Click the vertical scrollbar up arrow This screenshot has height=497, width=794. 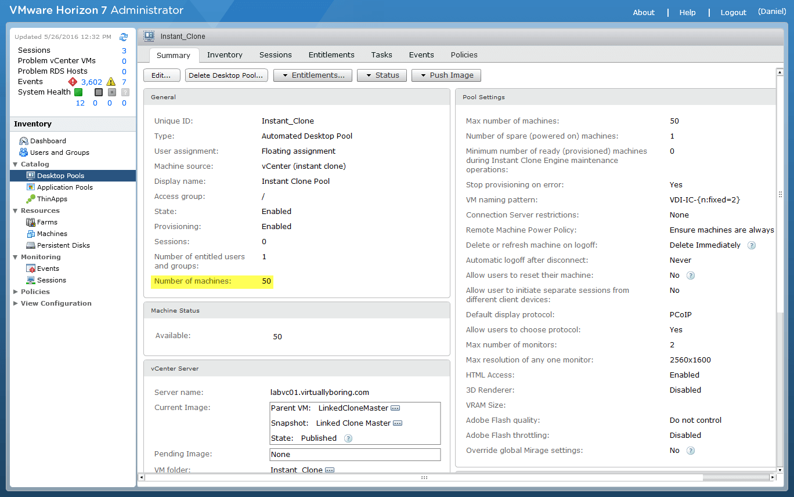tap(780, 72)
